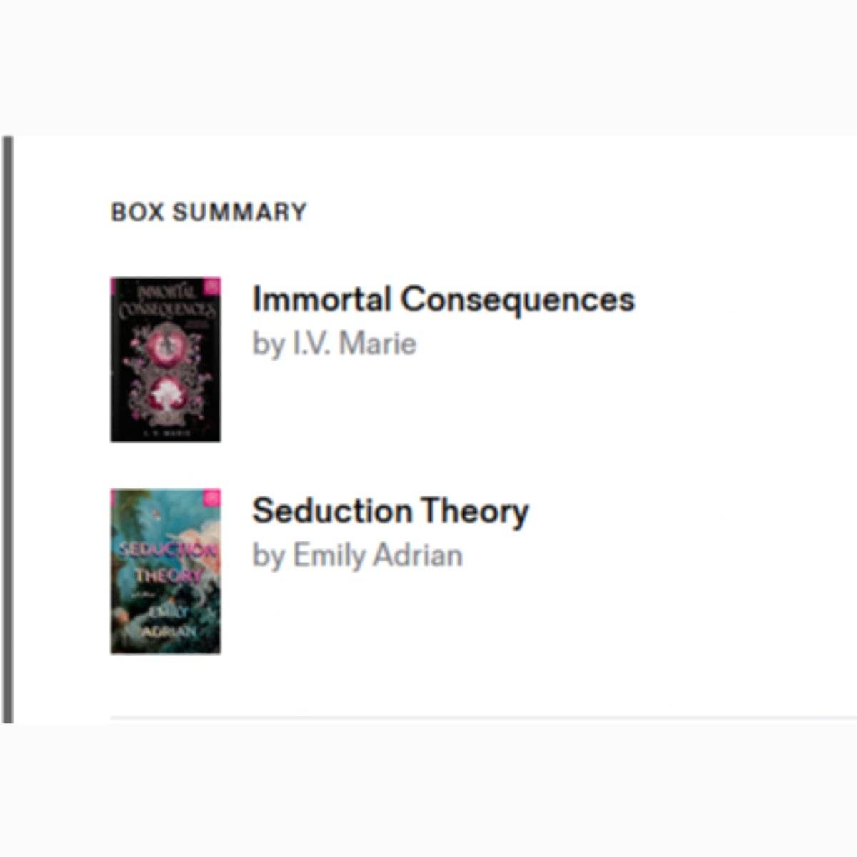Click 'SEDUCTION' lettering on the book cover art

167,551
